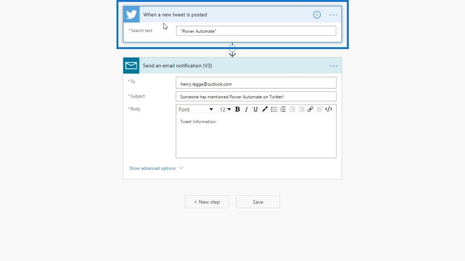Screen dimensions: 465x261
Task: Toggle bold formatting in Body
Action: pyautogui.click(x=237, y=109)
